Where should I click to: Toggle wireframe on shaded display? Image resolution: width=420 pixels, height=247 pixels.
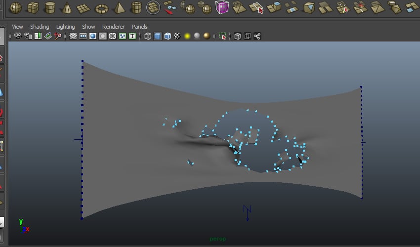click(168, 36)
